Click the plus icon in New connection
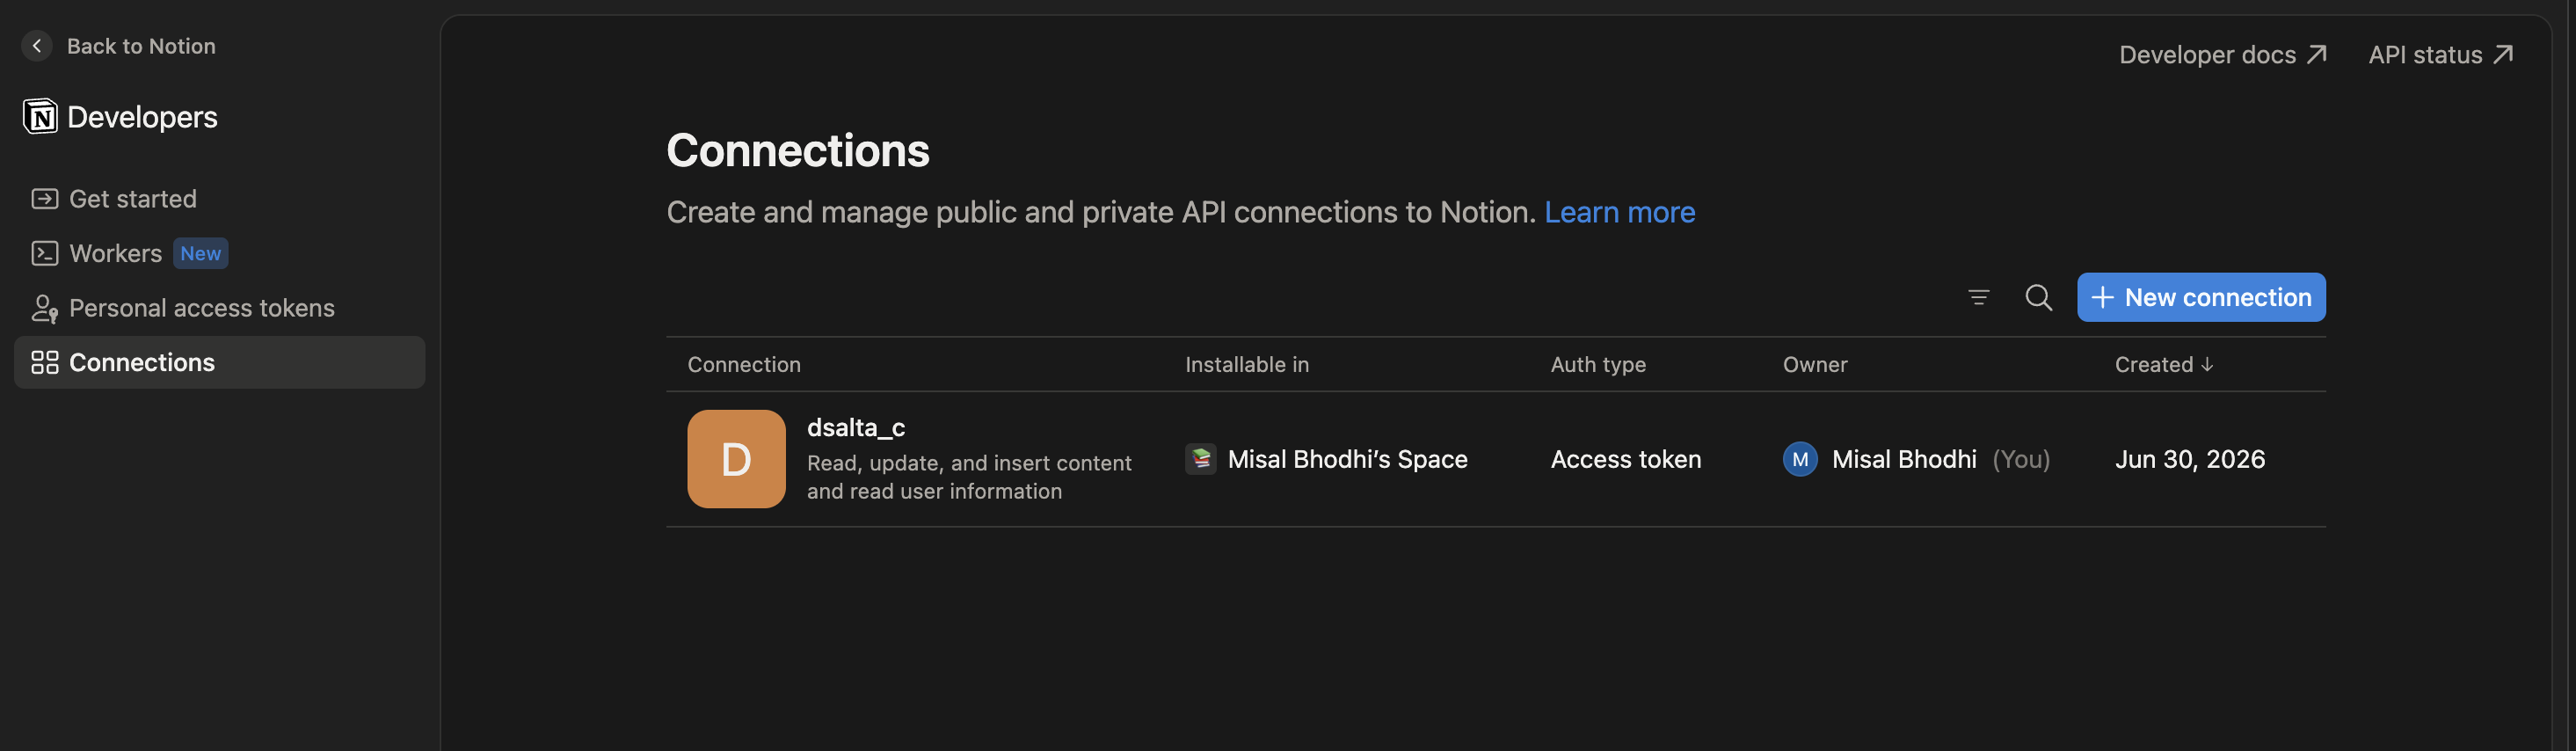 pyautogui.click(x=2102, y=298)
